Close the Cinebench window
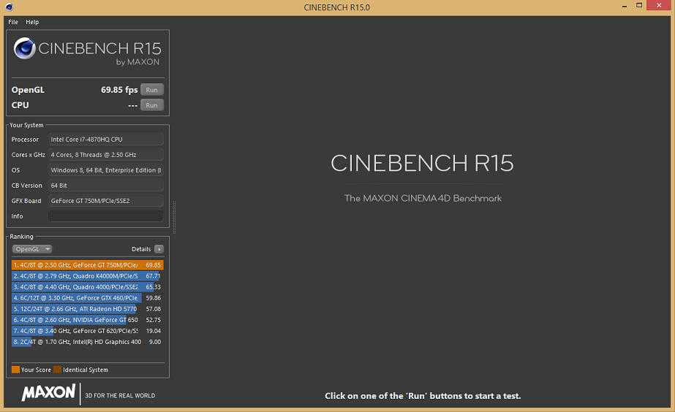 [659, 6]
